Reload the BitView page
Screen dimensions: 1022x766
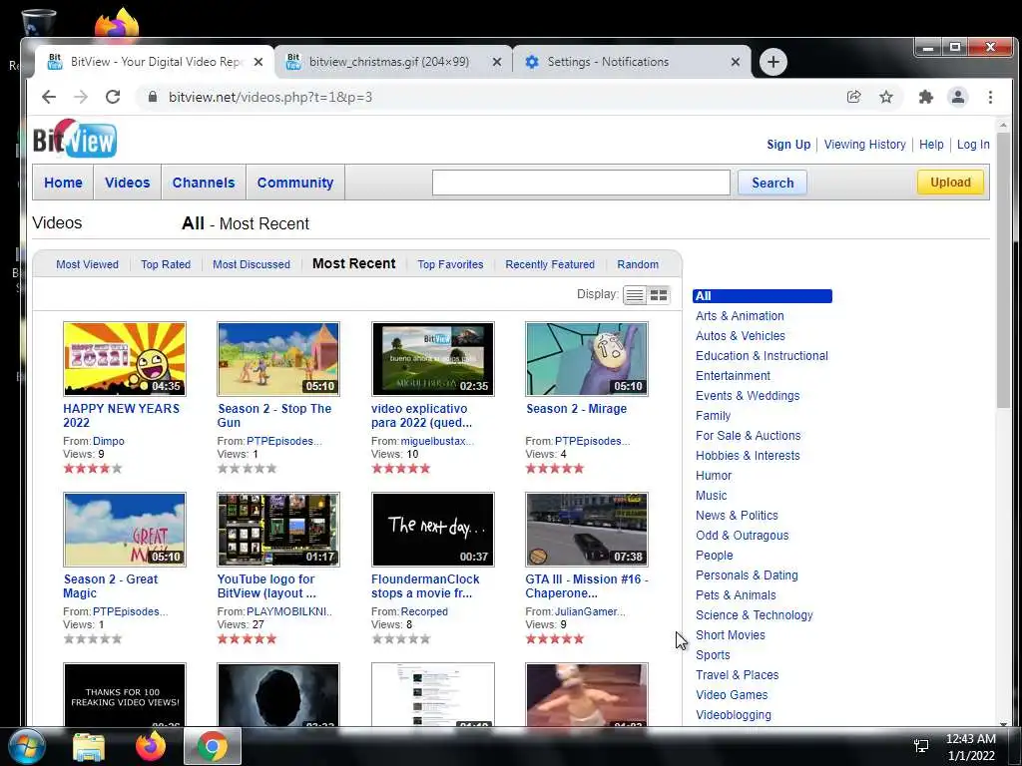pyautogui.click(x=113, y=97)
